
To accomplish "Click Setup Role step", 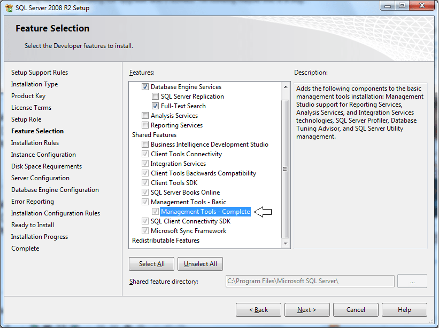I will click(x=26, y=119).
